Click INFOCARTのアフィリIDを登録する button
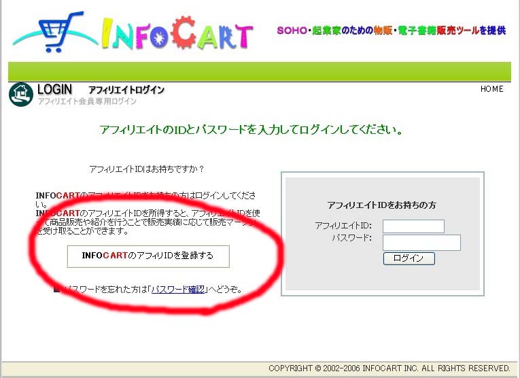This screenshot has height=378, width=520. pyautogui.click(x=148, y=256)
